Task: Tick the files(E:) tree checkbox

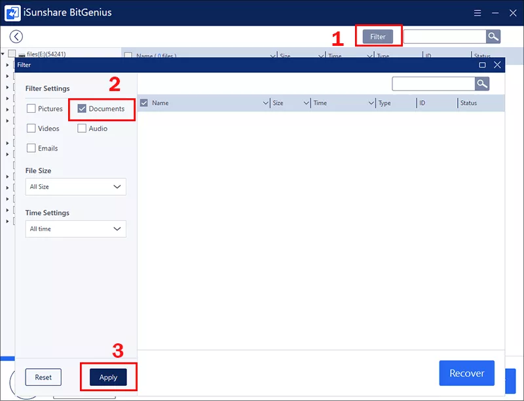Action: point(12,54)
